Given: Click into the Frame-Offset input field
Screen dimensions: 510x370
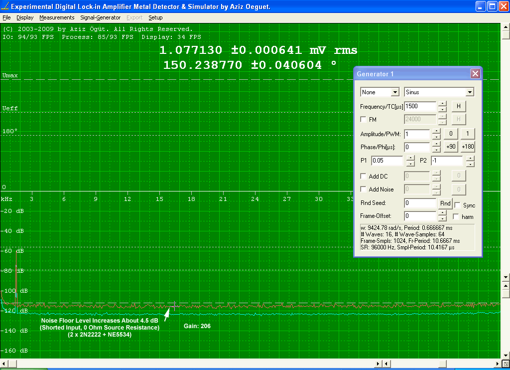Looking at the screenshot, I should tap(420, 216).
